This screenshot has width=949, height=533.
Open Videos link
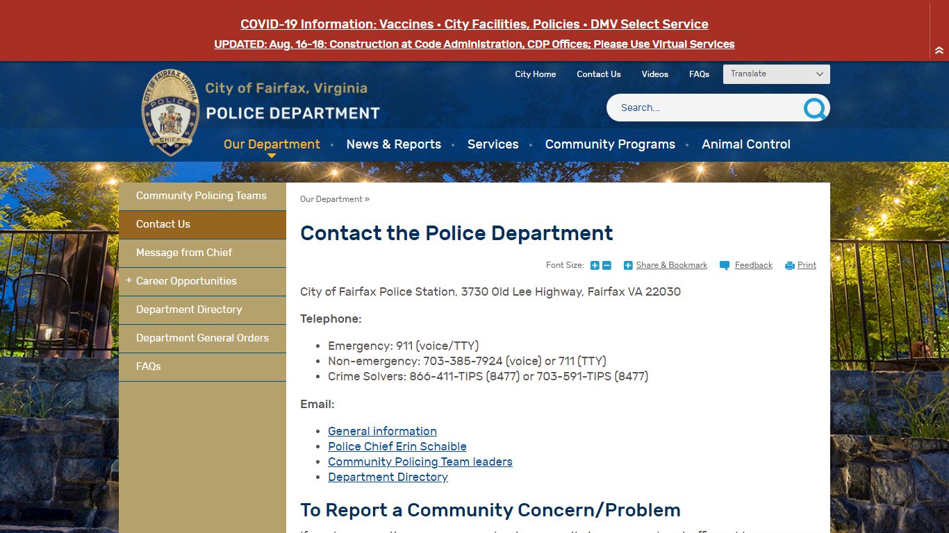click(655, 74)
